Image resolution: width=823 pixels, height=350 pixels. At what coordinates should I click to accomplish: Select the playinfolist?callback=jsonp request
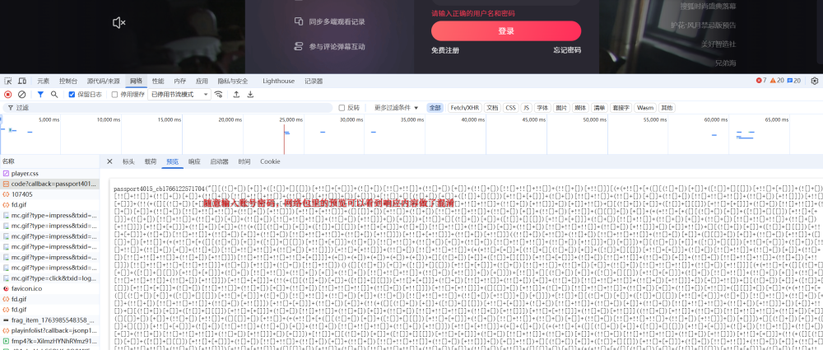tap(49, 330)
